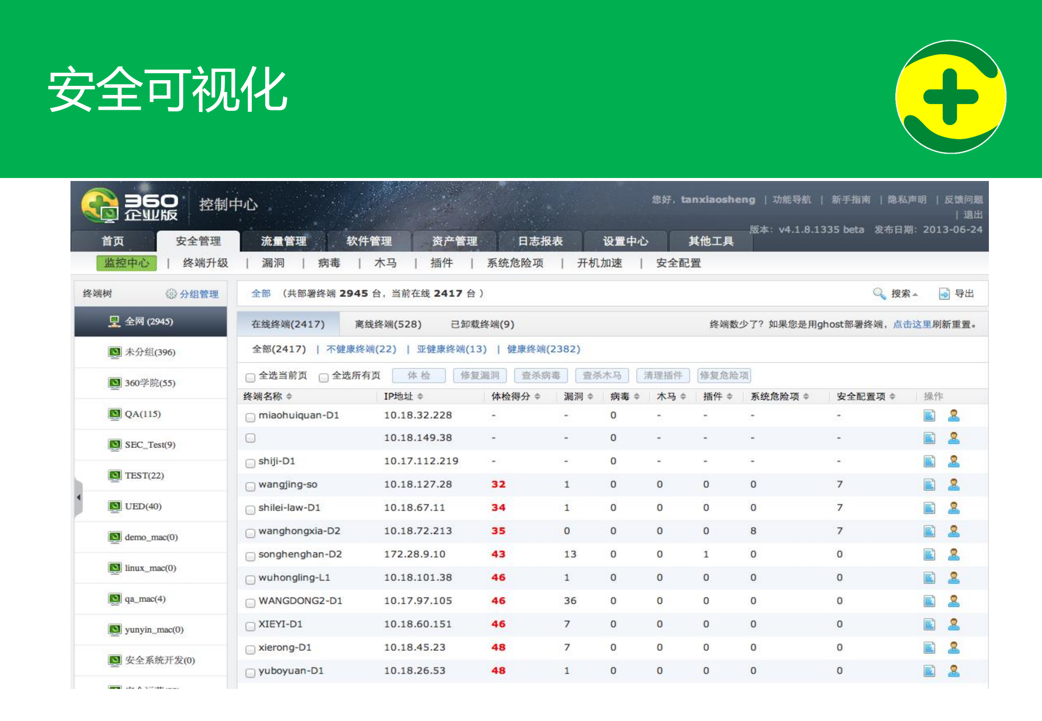Click the report icon for yuboyuan-D1
This screenshot has height=721, width=1042.
click(x=929, y=671)
